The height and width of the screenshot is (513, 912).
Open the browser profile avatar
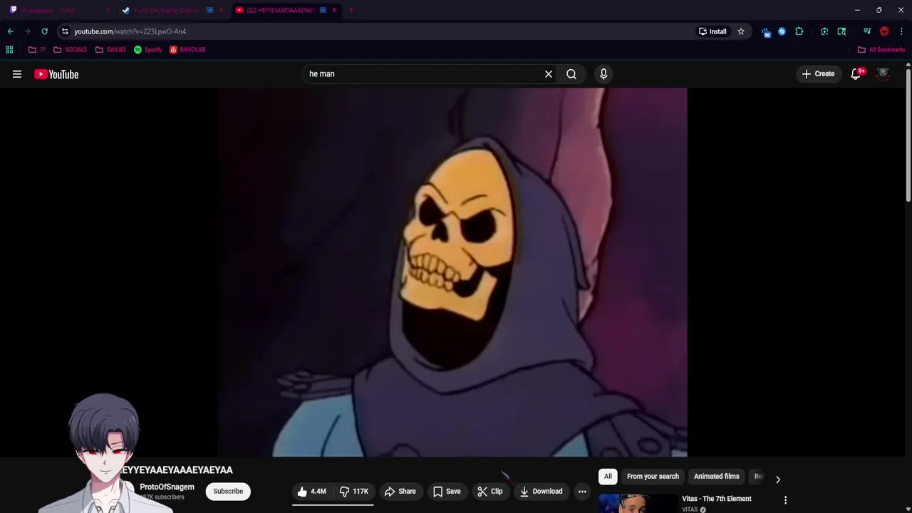tap(884, 31)
